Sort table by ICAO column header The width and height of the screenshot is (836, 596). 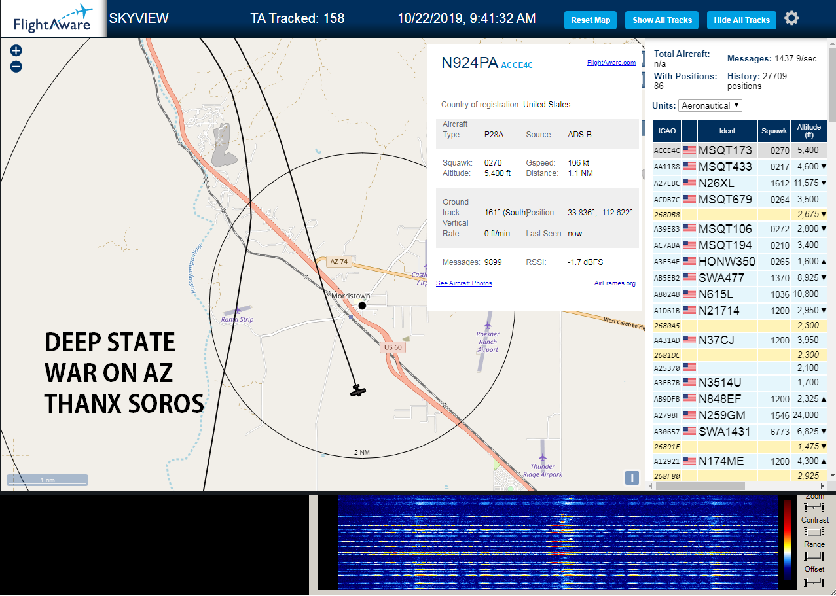tap(666, 131)
